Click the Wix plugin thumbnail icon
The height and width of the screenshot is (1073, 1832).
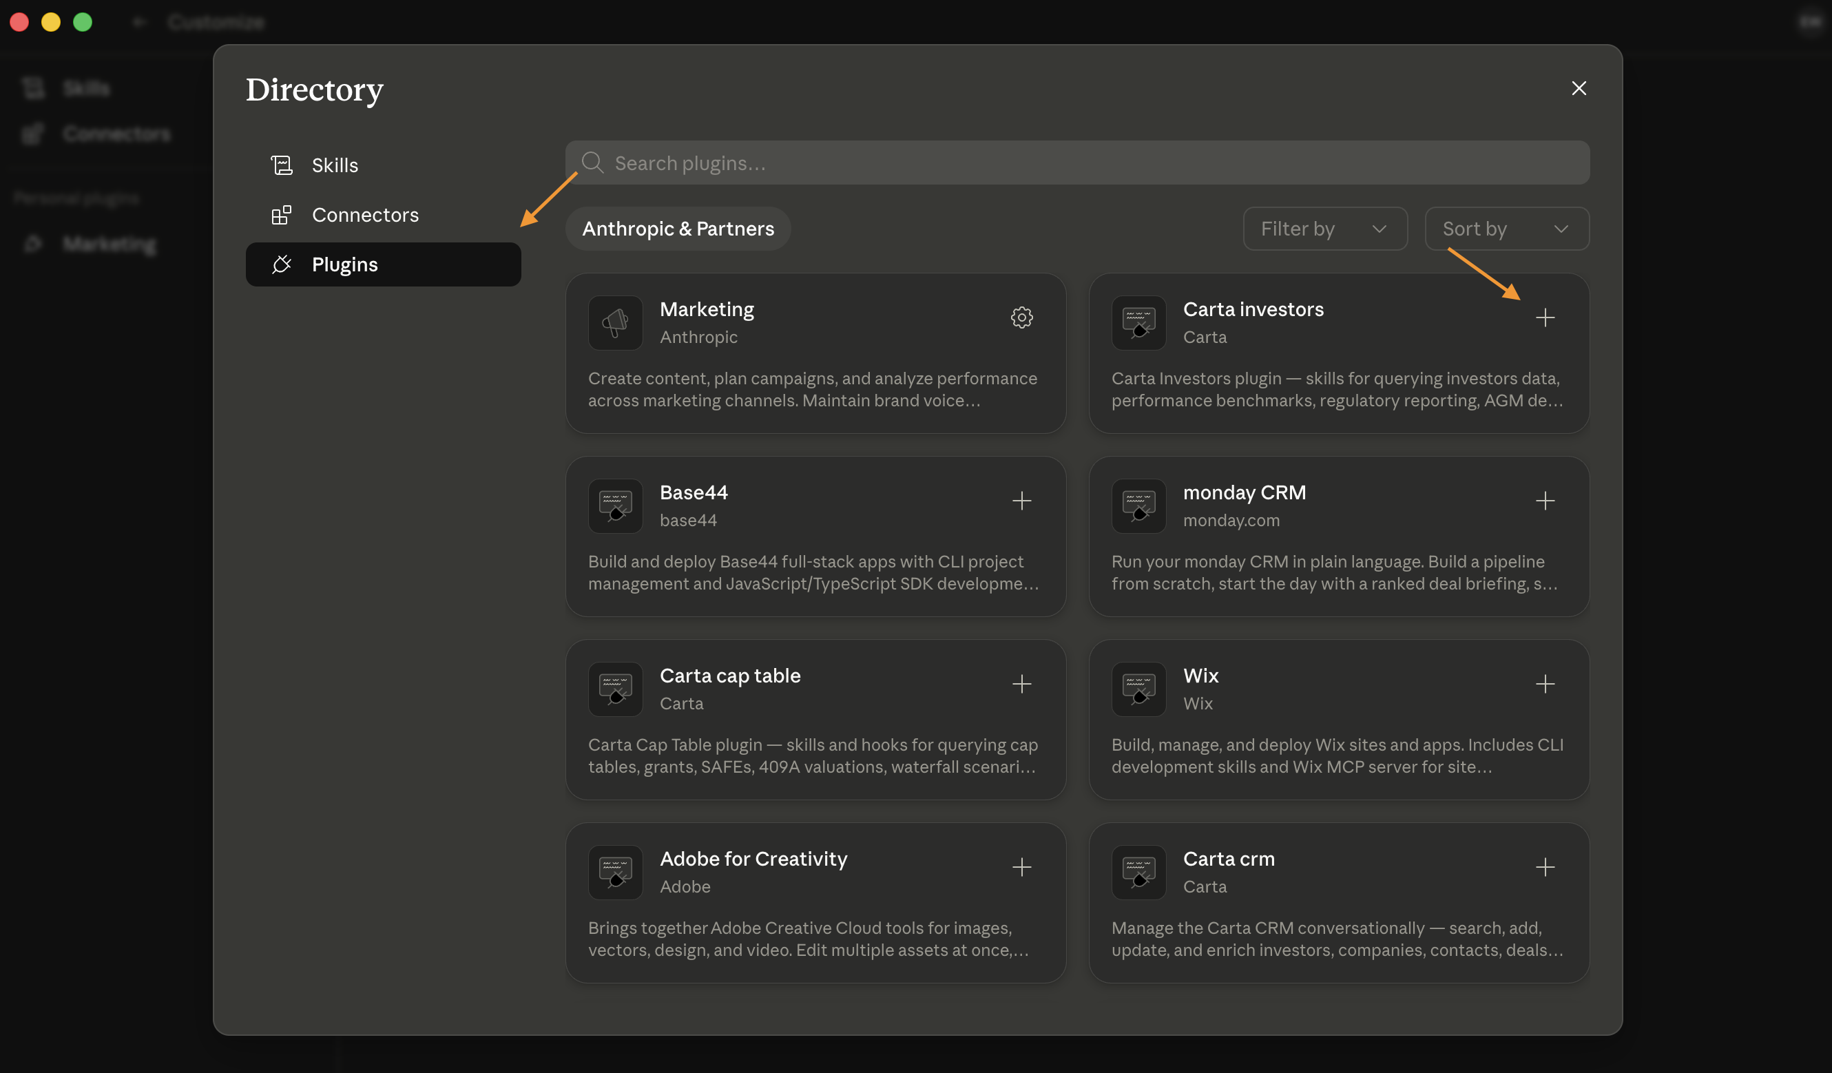pos(1138,689)
